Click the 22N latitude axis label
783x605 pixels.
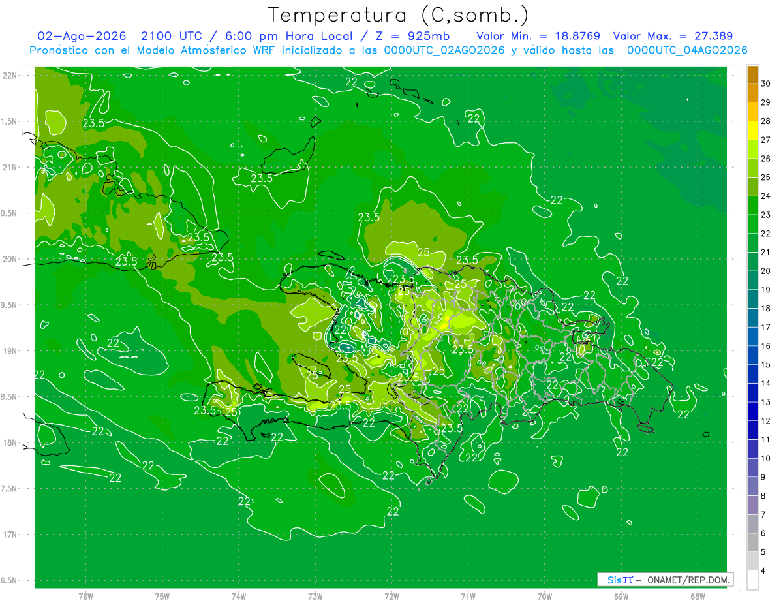click(x=11, y=76)
